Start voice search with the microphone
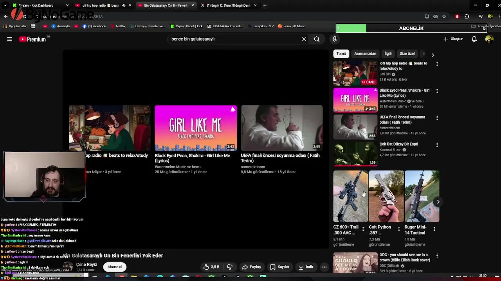Viewport: 501px width, 281px height. coord(335,39)
